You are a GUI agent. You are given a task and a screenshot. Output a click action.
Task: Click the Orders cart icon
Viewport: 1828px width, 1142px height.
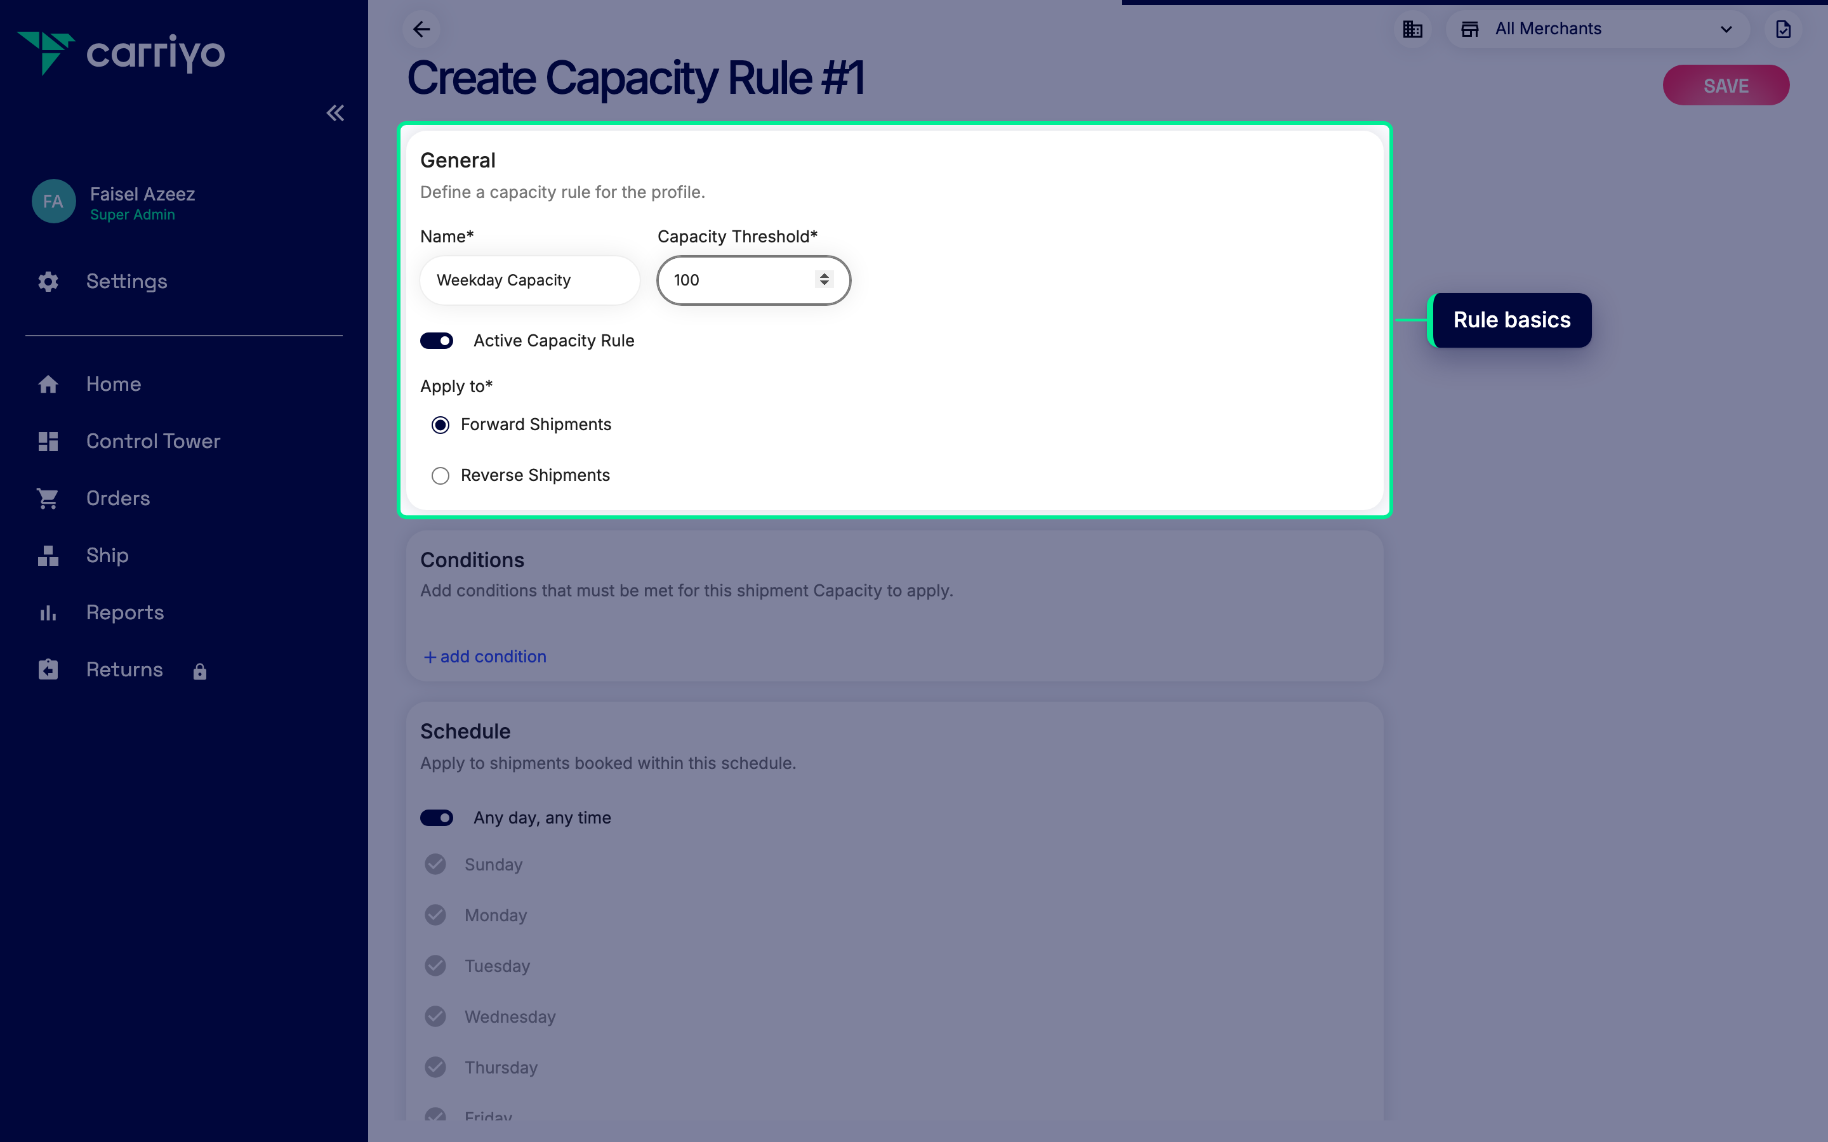[x=48, y=499]
